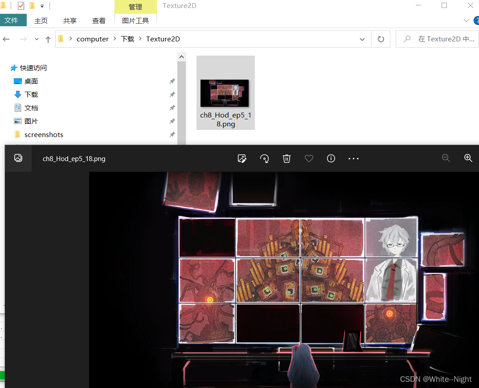Image resolution: width=479 pixels, height=388 pixels.
Task: Expand the chevron after computer in path
Action: (115, 39)
